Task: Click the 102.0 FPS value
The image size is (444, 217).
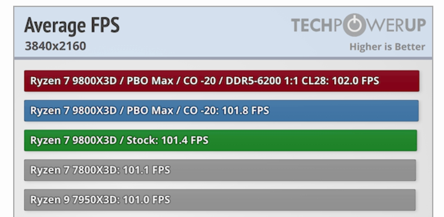Action: [x=355, y=81]
